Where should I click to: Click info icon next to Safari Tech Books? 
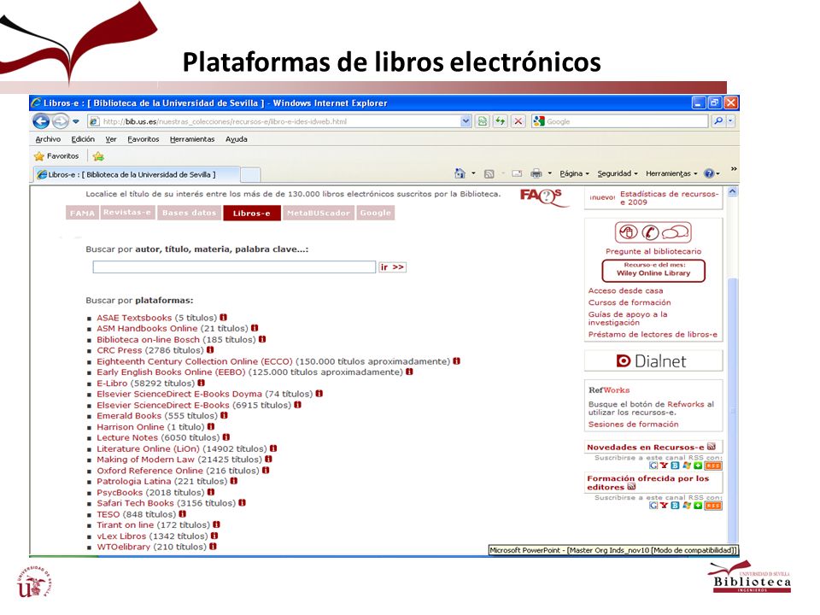point(242,502)
